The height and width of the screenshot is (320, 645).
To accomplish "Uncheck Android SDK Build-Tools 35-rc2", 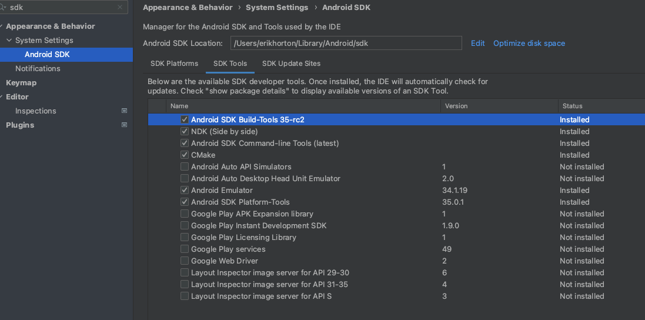I will tap(185, 119).
